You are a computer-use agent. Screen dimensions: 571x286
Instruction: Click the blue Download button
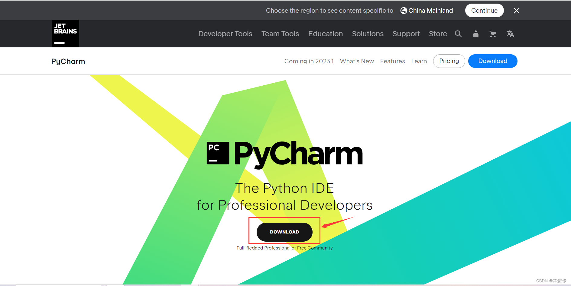(493, 61)
